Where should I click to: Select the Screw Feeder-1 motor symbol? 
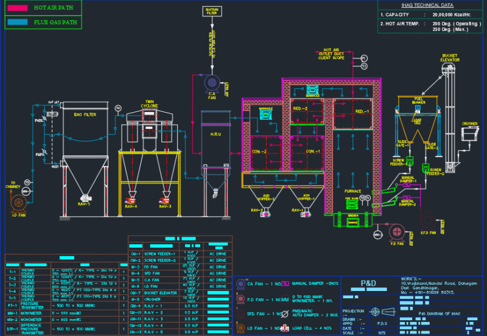410,161
